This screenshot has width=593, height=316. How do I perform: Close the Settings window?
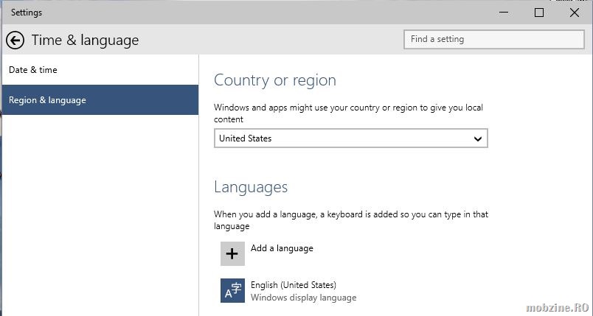click(574, 13)
